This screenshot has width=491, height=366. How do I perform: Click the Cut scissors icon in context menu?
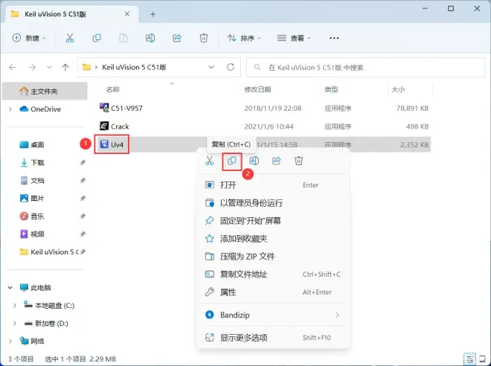210,161
